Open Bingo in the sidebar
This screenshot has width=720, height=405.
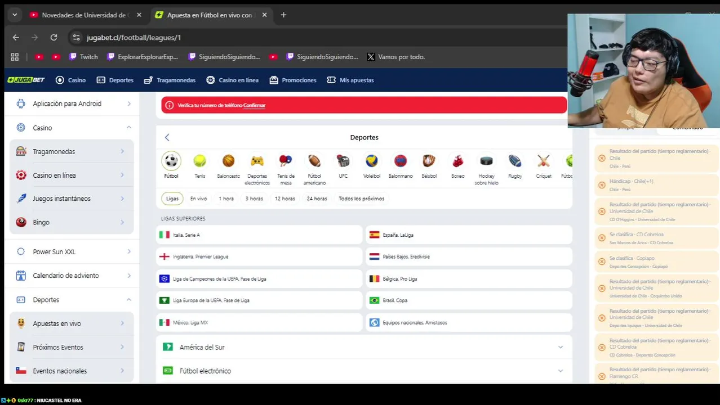[72, 222]
